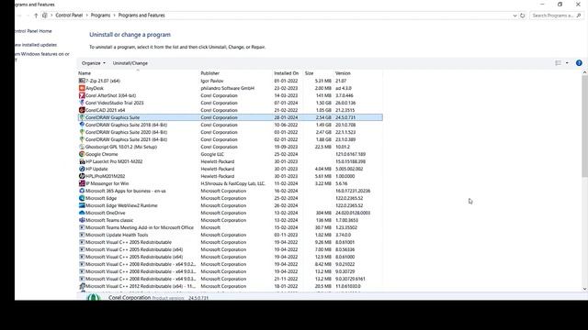
Task: Click the CorelDRAW Graphics Suite 2021 icon
Action: (82, 139)
